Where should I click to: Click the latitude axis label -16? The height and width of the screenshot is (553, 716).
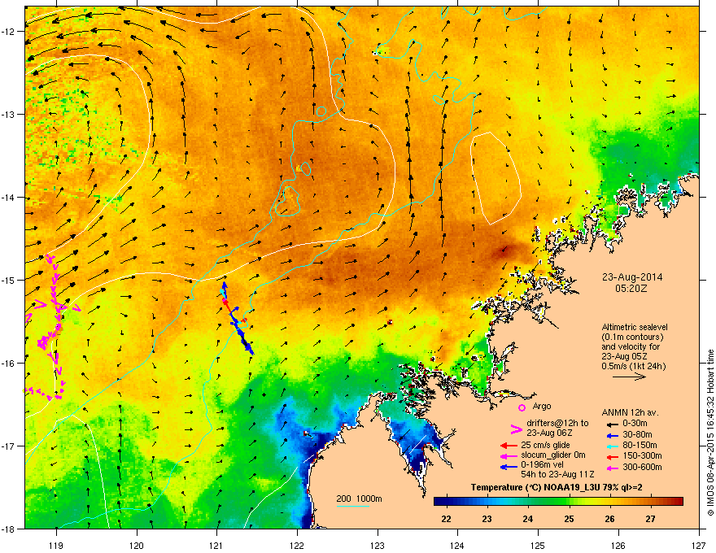8,364
